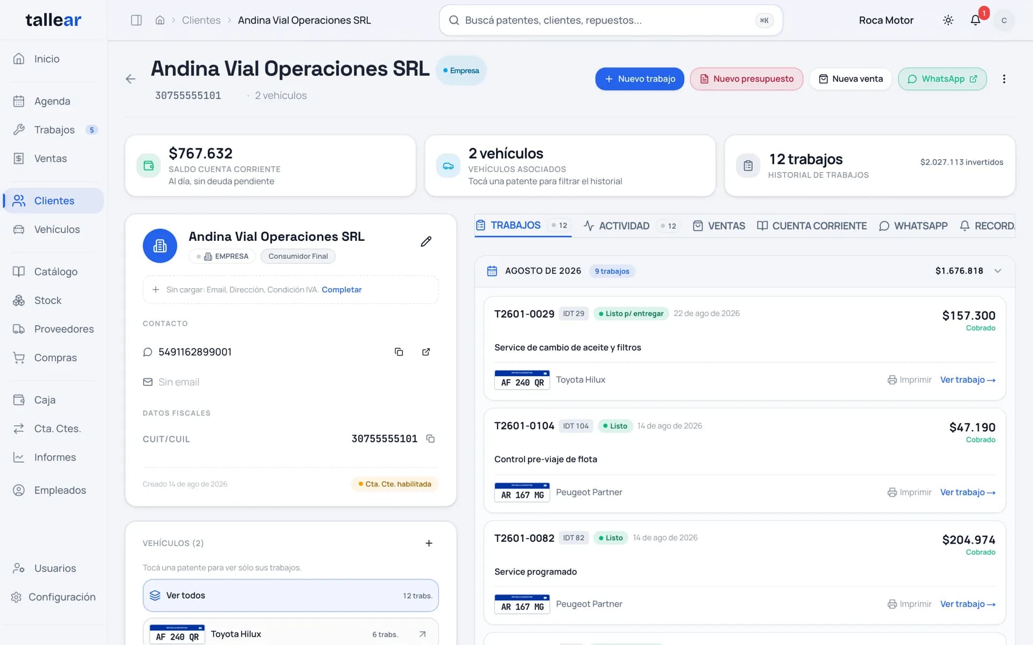Select the WhatsApp tab

913,226
